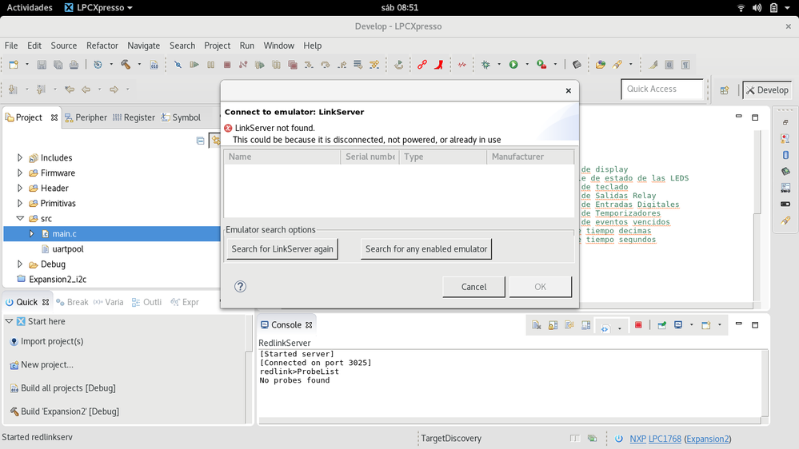Click the Resume debug icon
Viewport: 799px width, 449px height.
pyautogui.click(x=194, y=65)
